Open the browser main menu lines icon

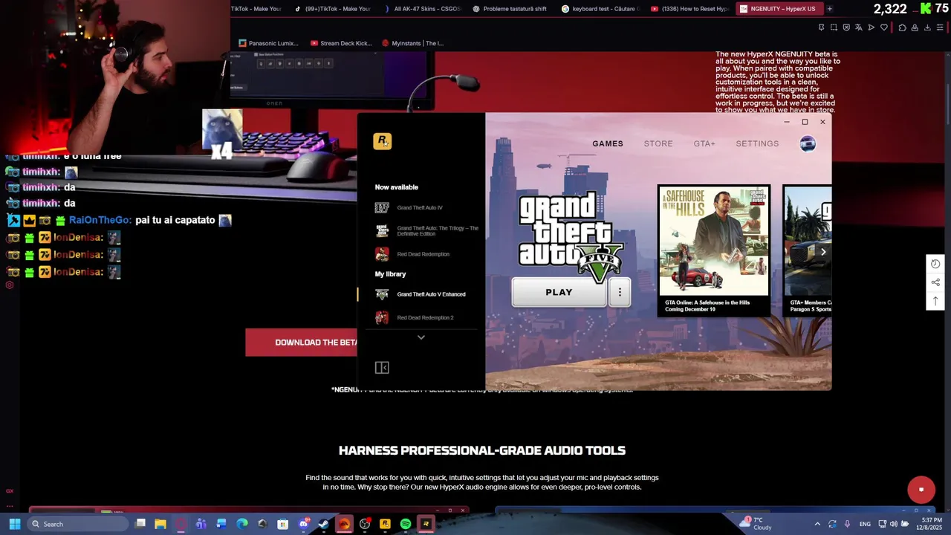[940, 27]
